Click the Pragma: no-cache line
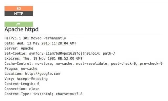The image size is (168, 101). click(x=21, y=69)
